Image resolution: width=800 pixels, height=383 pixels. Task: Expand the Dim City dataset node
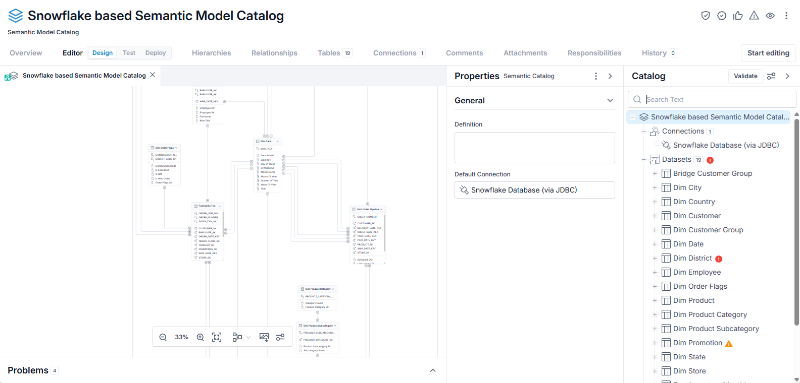[x=655, y=187]
